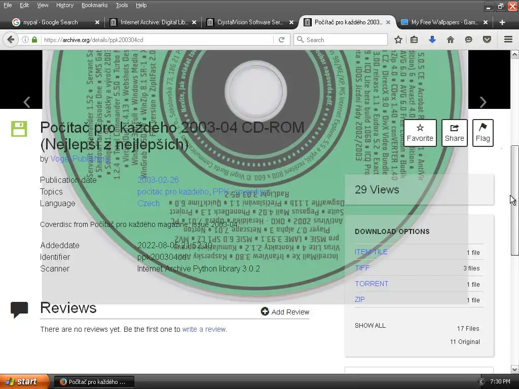Open the Help menu
This screenshot has height=389, width=519.
141,5
